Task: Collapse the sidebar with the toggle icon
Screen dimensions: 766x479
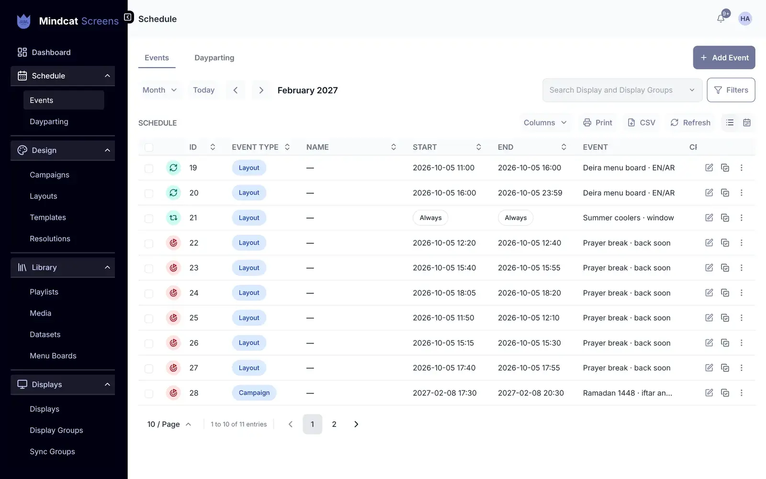Action: click(128, 17)
